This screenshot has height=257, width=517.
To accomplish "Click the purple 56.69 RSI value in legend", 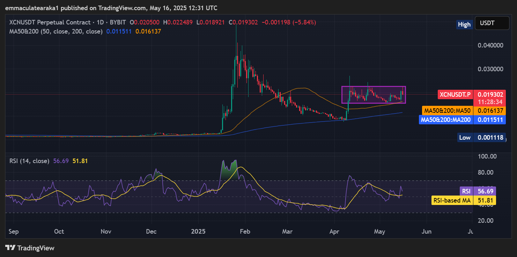I will 61,161.
